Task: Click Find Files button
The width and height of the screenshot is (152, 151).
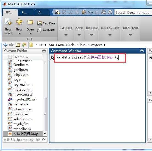Action: click(46, 23)
